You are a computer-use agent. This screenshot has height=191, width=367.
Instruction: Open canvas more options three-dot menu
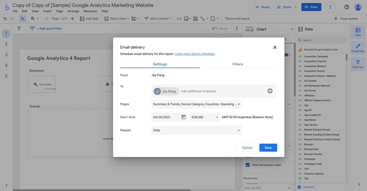coord(237,29)
